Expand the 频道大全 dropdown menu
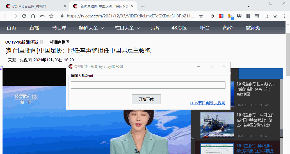Image resolution: width=290 pixels, height=154 pixels. pos(91,28)
